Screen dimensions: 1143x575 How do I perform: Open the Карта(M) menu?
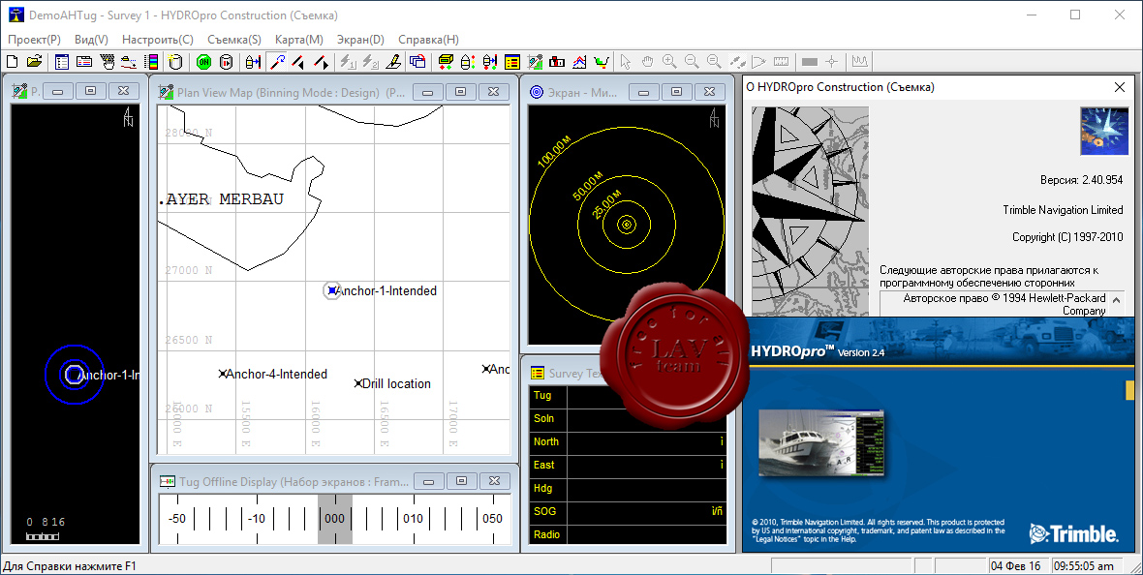[299, 40]
